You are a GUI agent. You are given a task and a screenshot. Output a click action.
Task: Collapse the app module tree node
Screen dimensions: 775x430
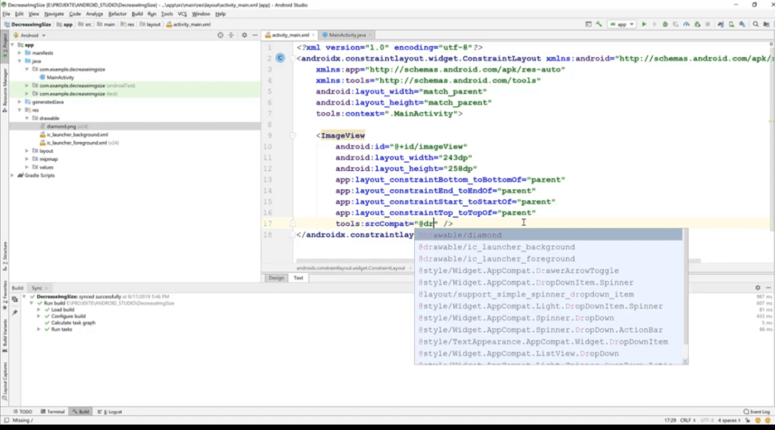12,45
